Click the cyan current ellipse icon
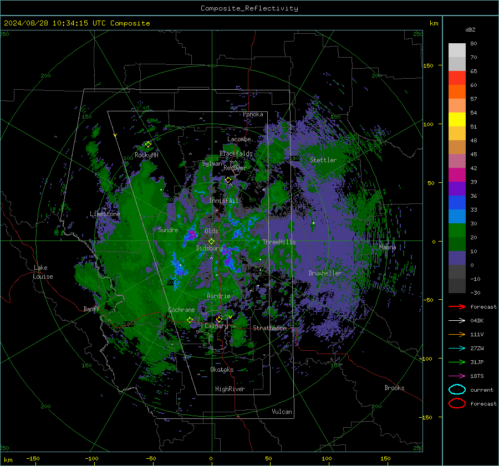The height and width of the screenshot is (466, 499). coord(457,390)
